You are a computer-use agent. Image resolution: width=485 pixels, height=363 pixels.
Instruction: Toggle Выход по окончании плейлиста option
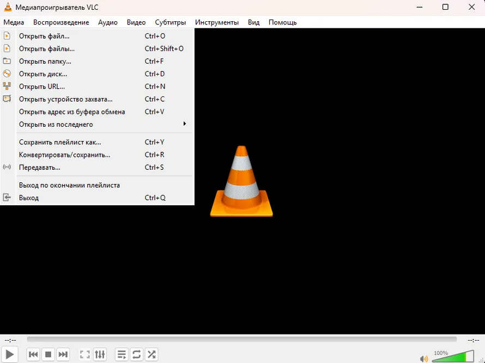pyautogui.click(x=97, y=185)
